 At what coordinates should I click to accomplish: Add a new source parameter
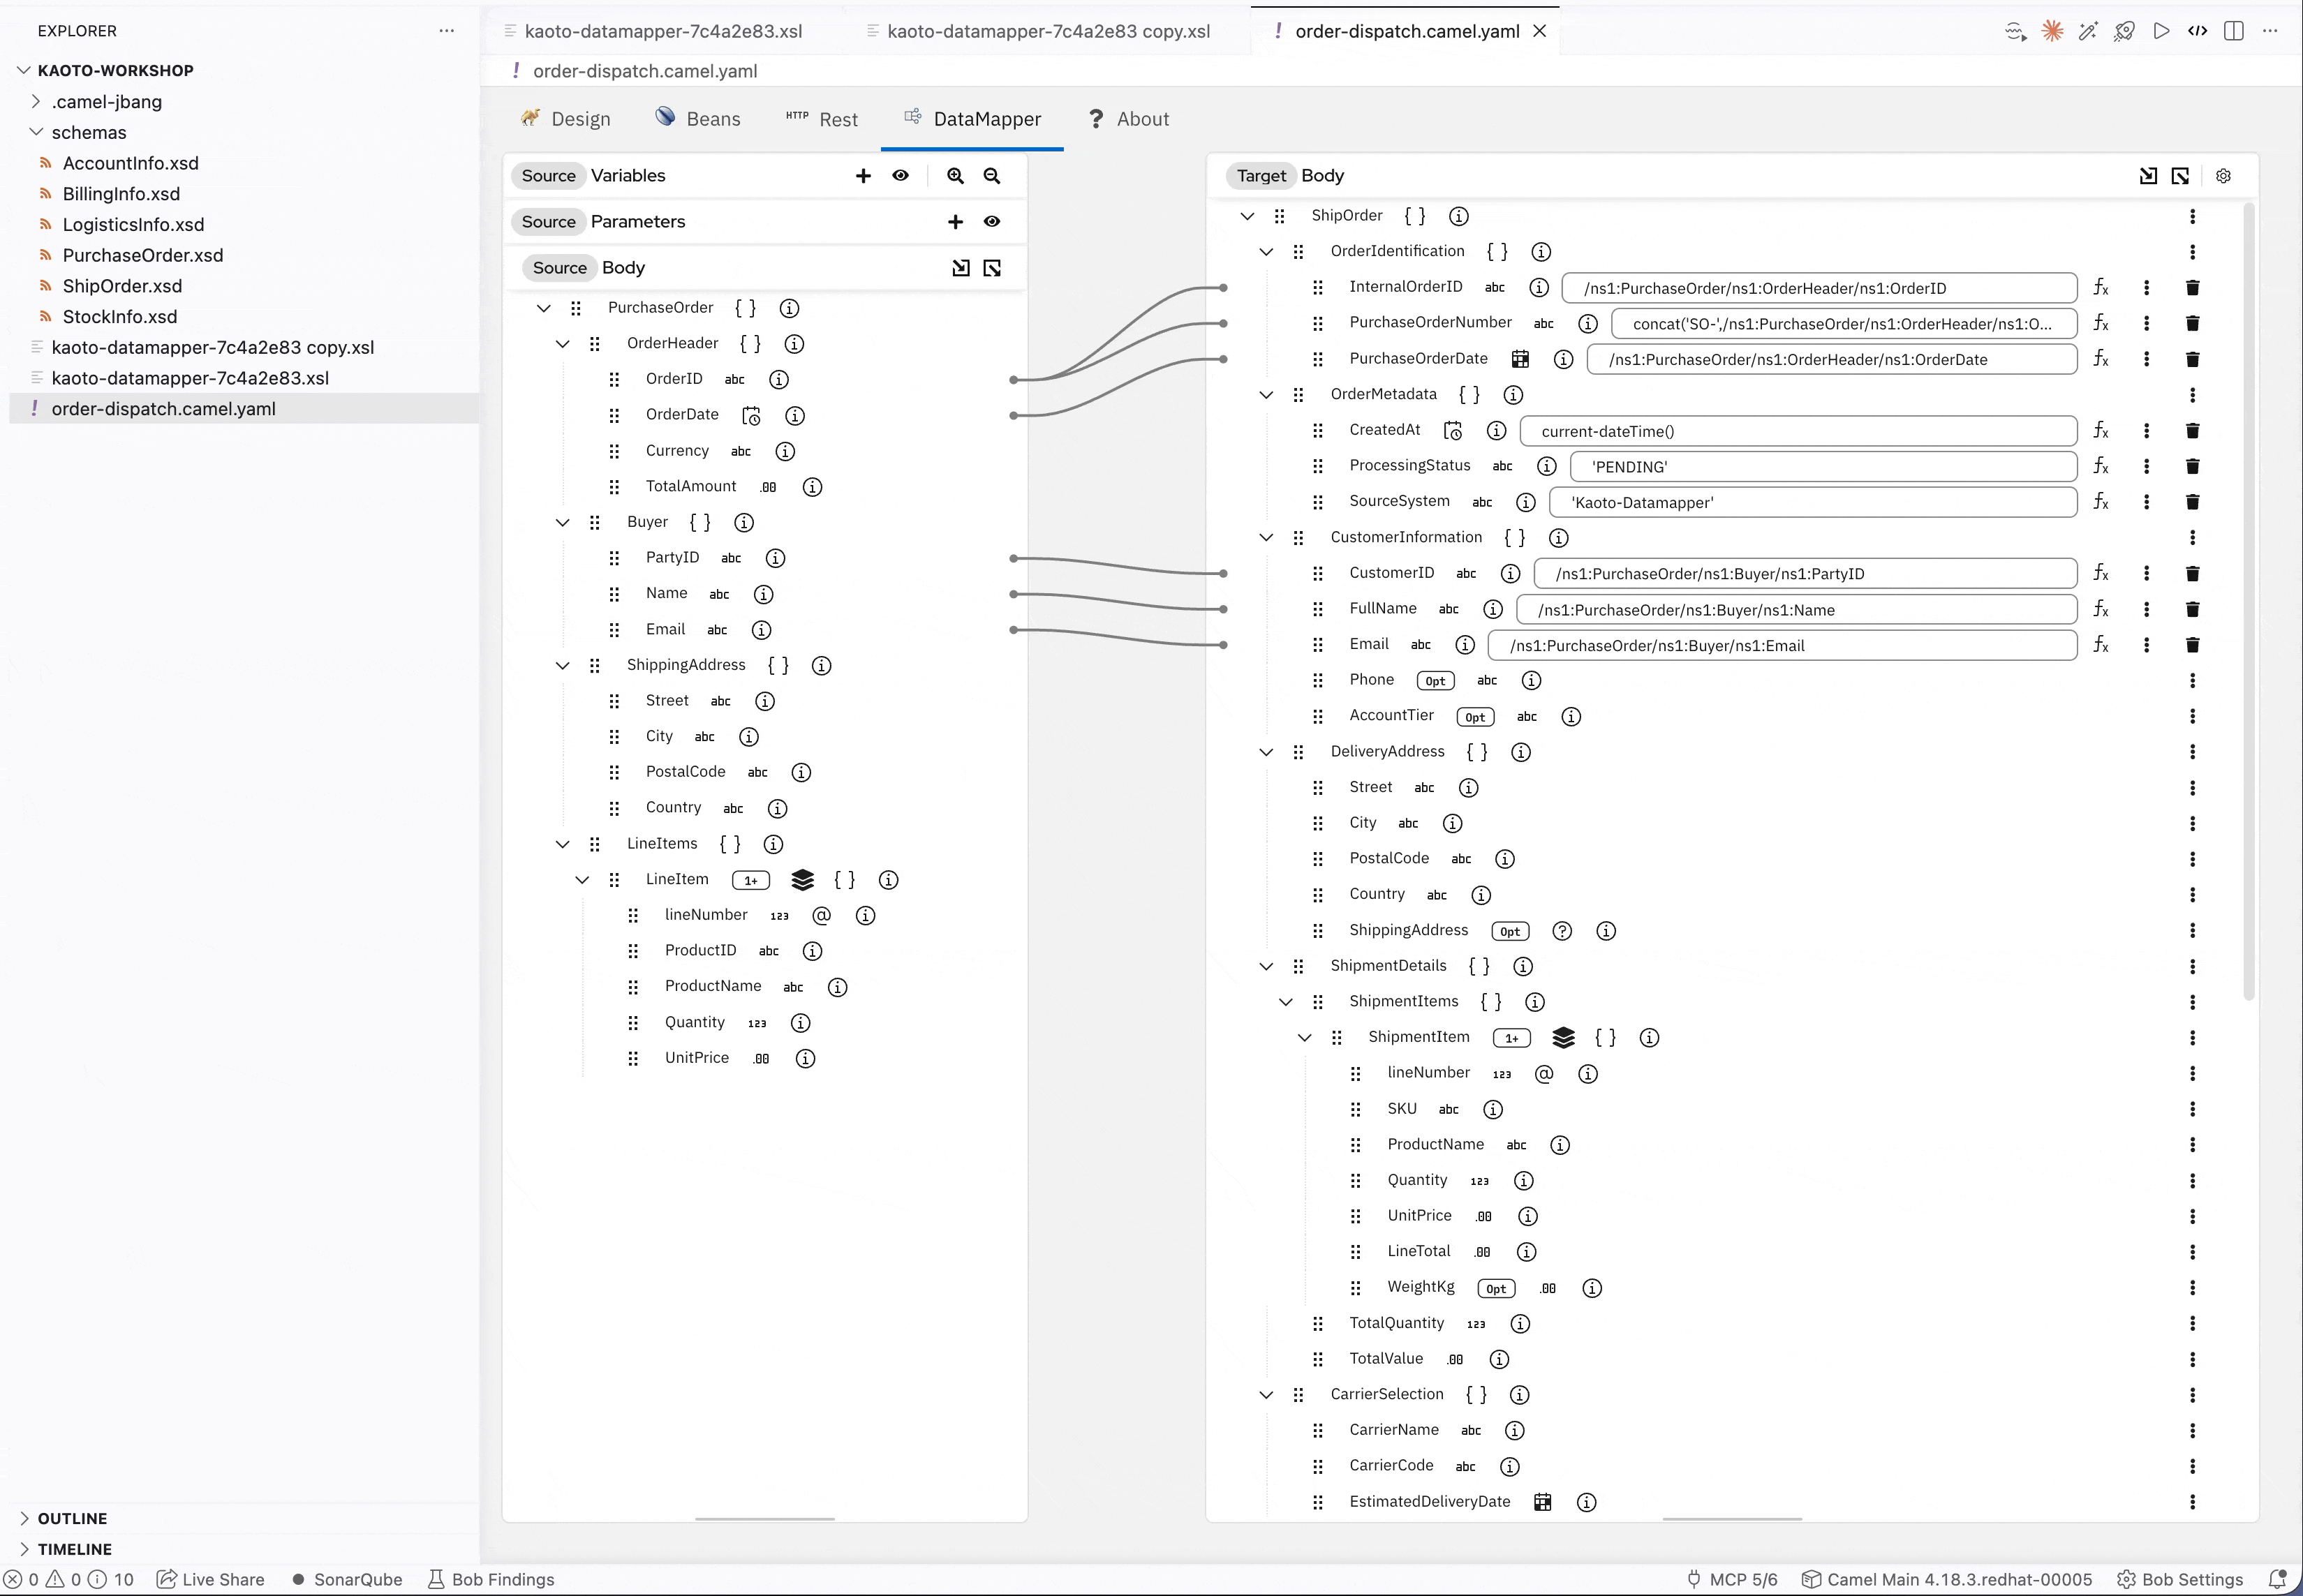point(956,222)
